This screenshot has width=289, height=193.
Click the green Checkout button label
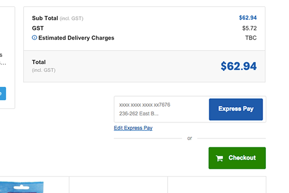coord(242,158)
